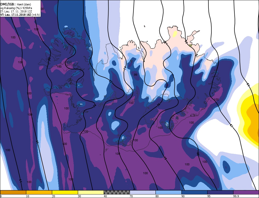Click the contour label '66'
259x198 pixels.
coord(37,143)
